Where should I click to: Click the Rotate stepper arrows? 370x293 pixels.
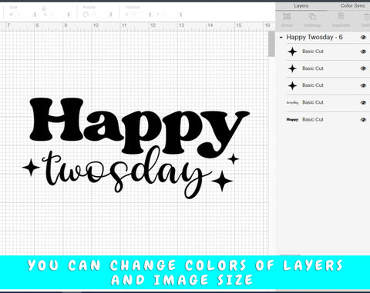(x=111, y=15)
